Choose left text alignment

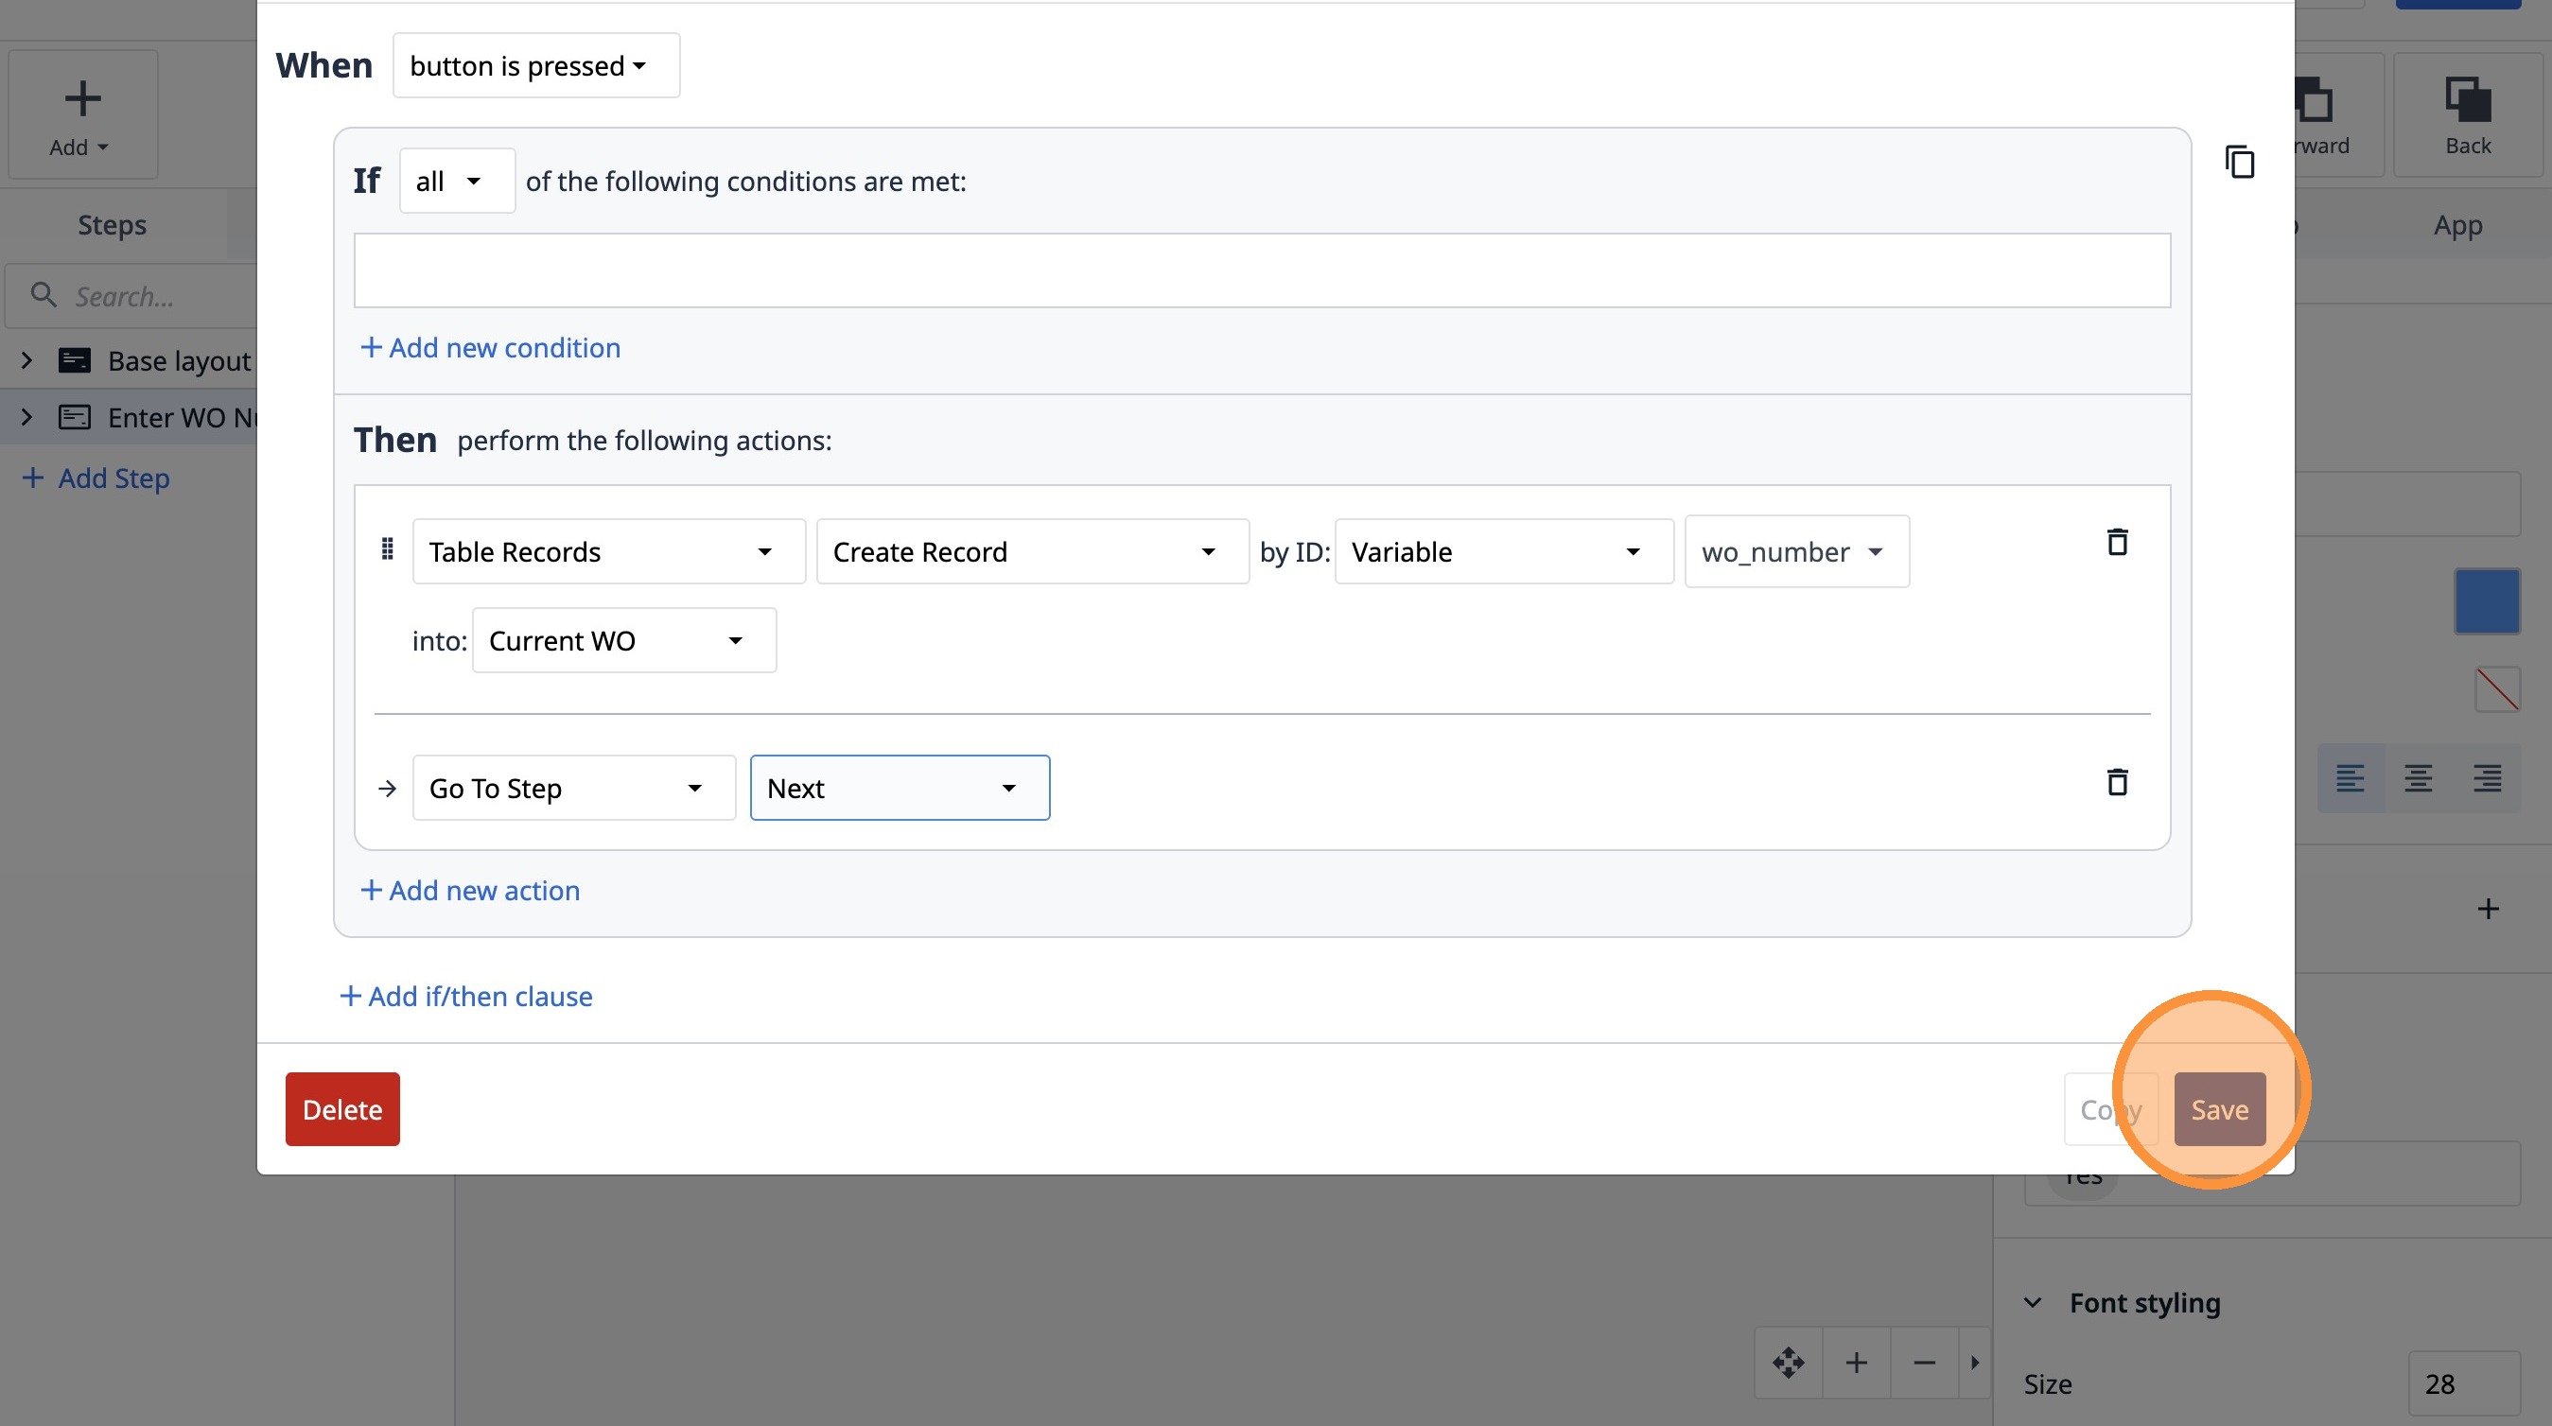[2350, 778]
